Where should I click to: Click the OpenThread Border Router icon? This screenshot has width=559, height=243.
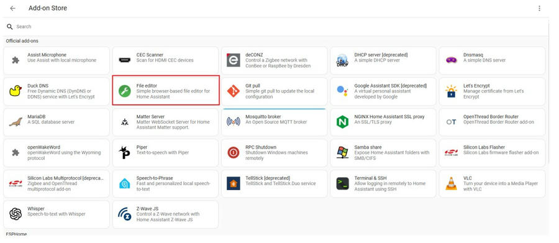point(452,122)
